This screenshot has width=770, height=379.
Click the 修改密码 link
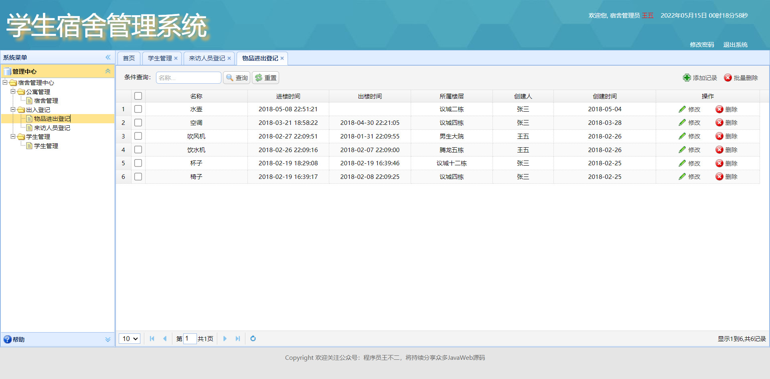click(701, 44)
